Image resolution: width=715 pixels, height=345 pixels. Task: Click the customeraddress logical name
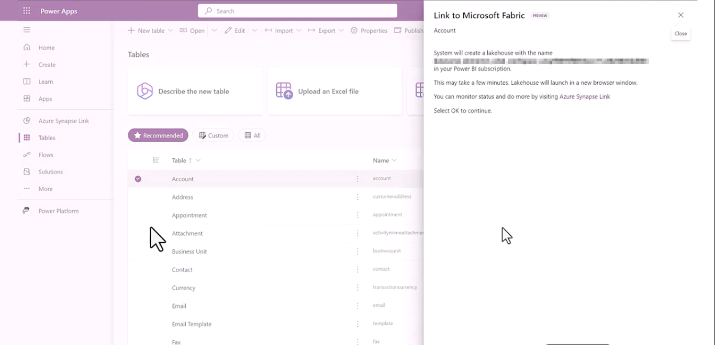click(392, 197)
